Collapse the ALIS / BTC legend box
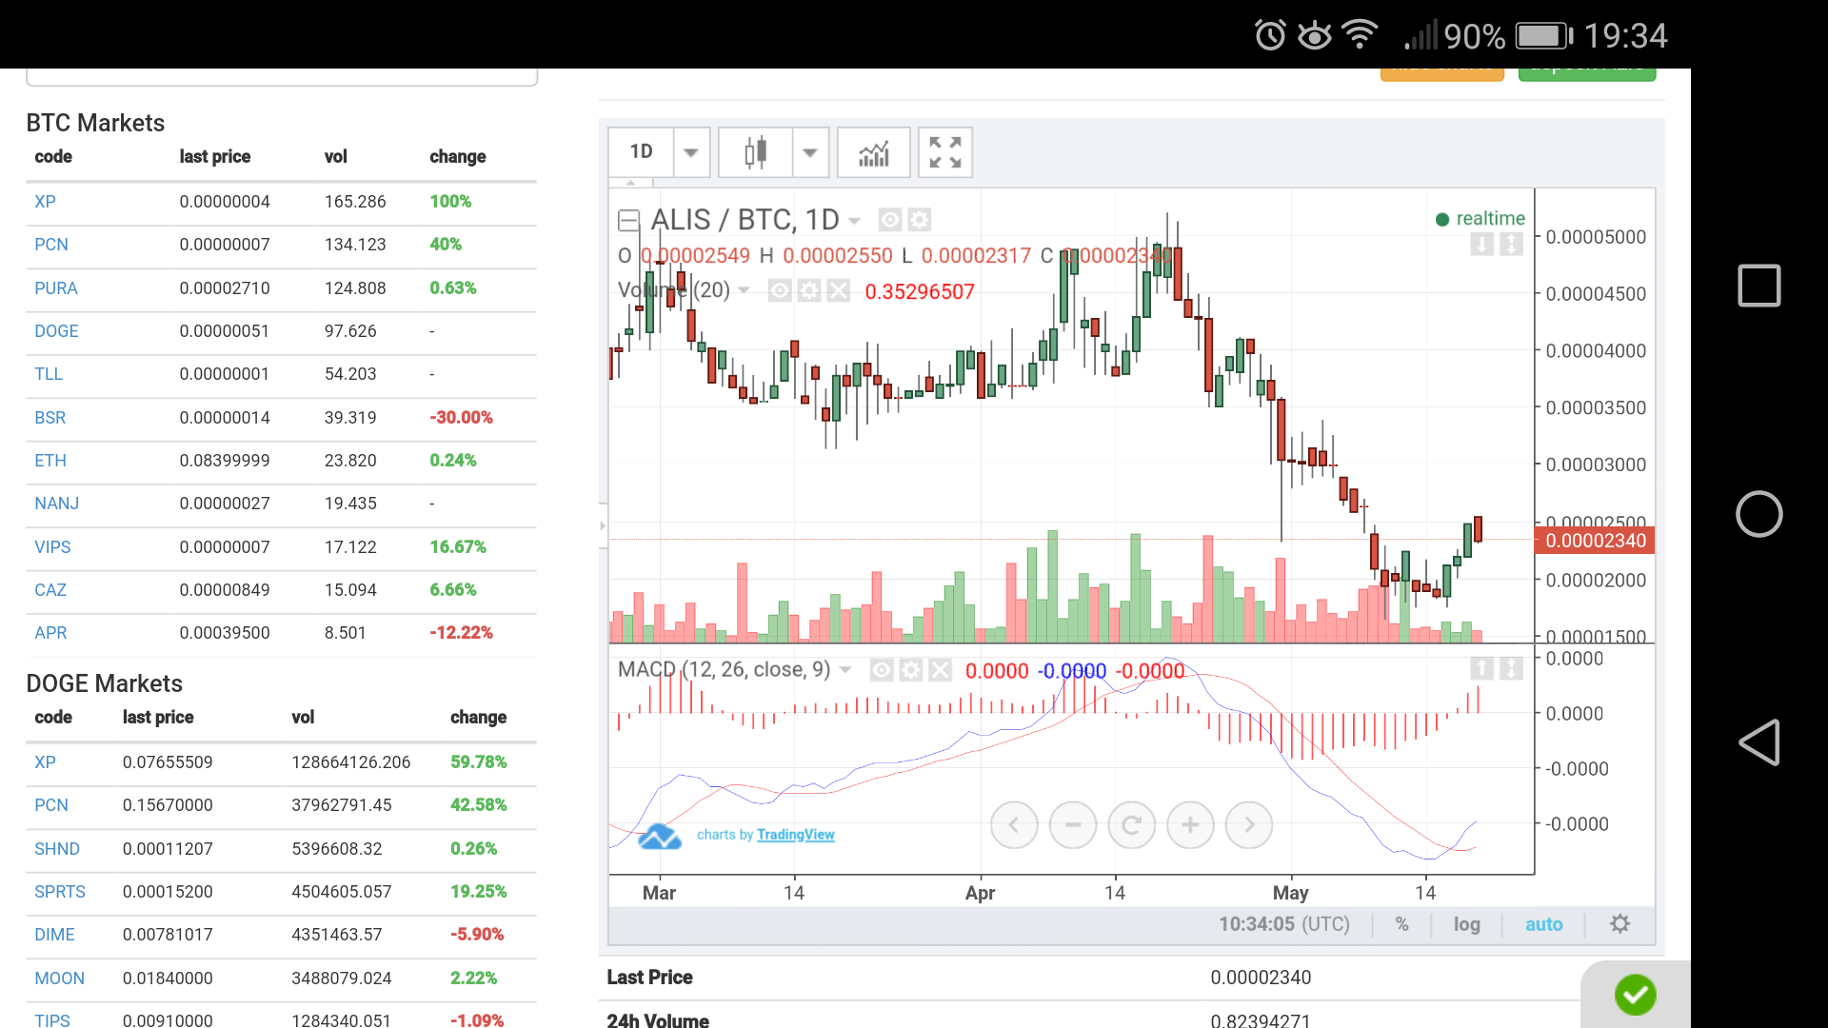This screenshot has width=1828, height=1028. pos(628,221)
